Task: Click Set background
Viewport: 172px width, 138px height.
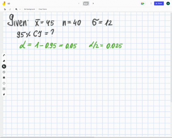Action: (x=29, y=9)
